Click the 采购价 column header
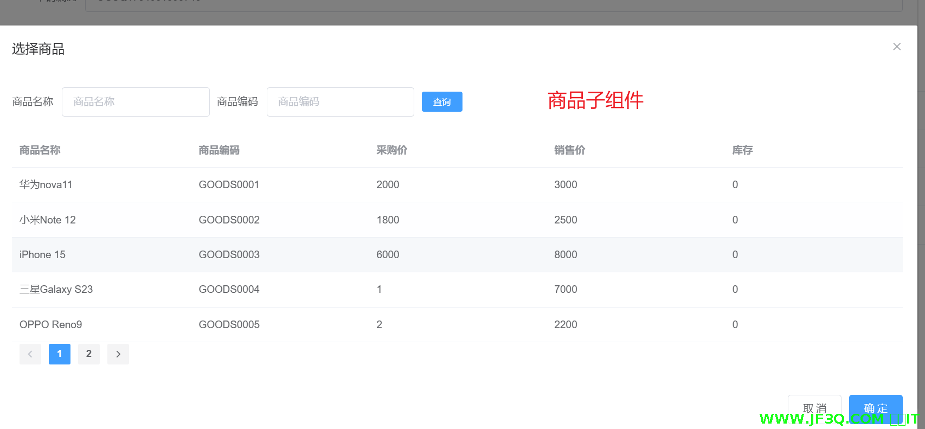The height and width of the screenshot is (429, 925). coord(391,150)
